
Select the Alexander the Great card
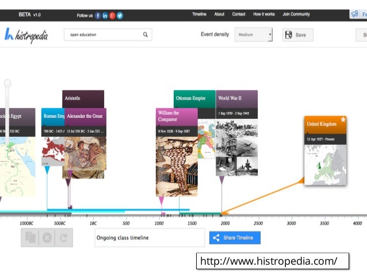coord(86,139)
